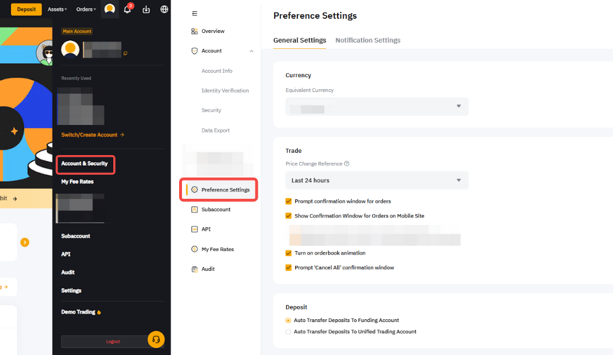613x355 pixels.
Task: Select Auto Transfer Deposits To Unified Trading Account
Action: pyautogui.click(x=288, y=332)
